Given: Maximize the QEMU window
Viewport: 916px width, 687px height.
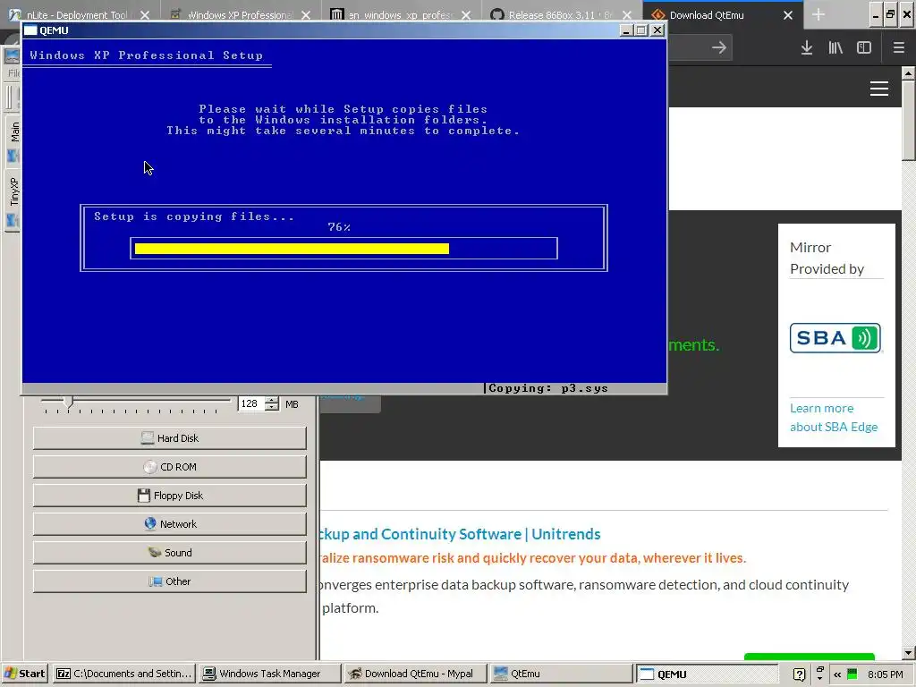Looking at the screenshot, I should 640,30.
